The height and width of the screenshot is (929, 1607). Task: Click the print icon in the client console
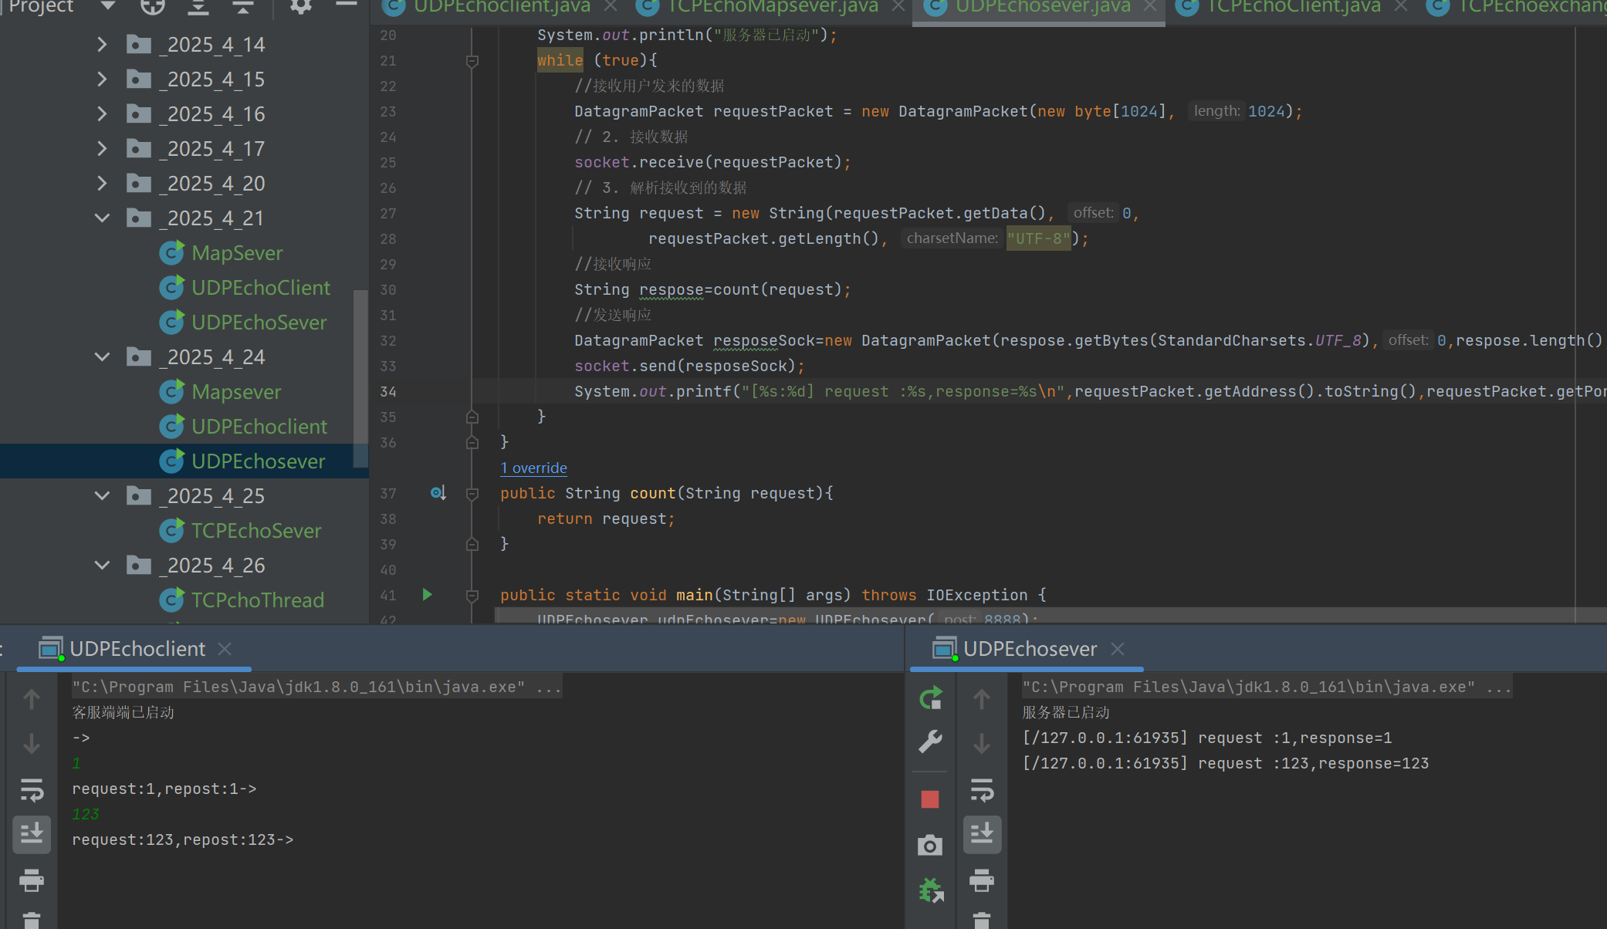[x=32, y=880]
